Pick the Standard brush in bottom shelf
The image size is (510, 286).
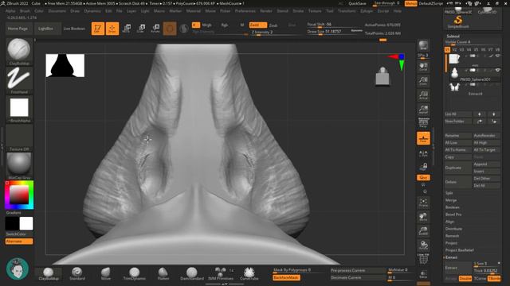77,273
